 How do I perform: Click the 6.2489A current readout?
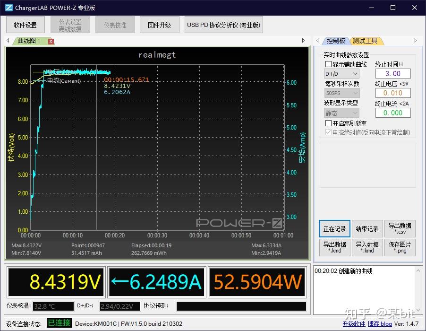[x=156, y=282]
